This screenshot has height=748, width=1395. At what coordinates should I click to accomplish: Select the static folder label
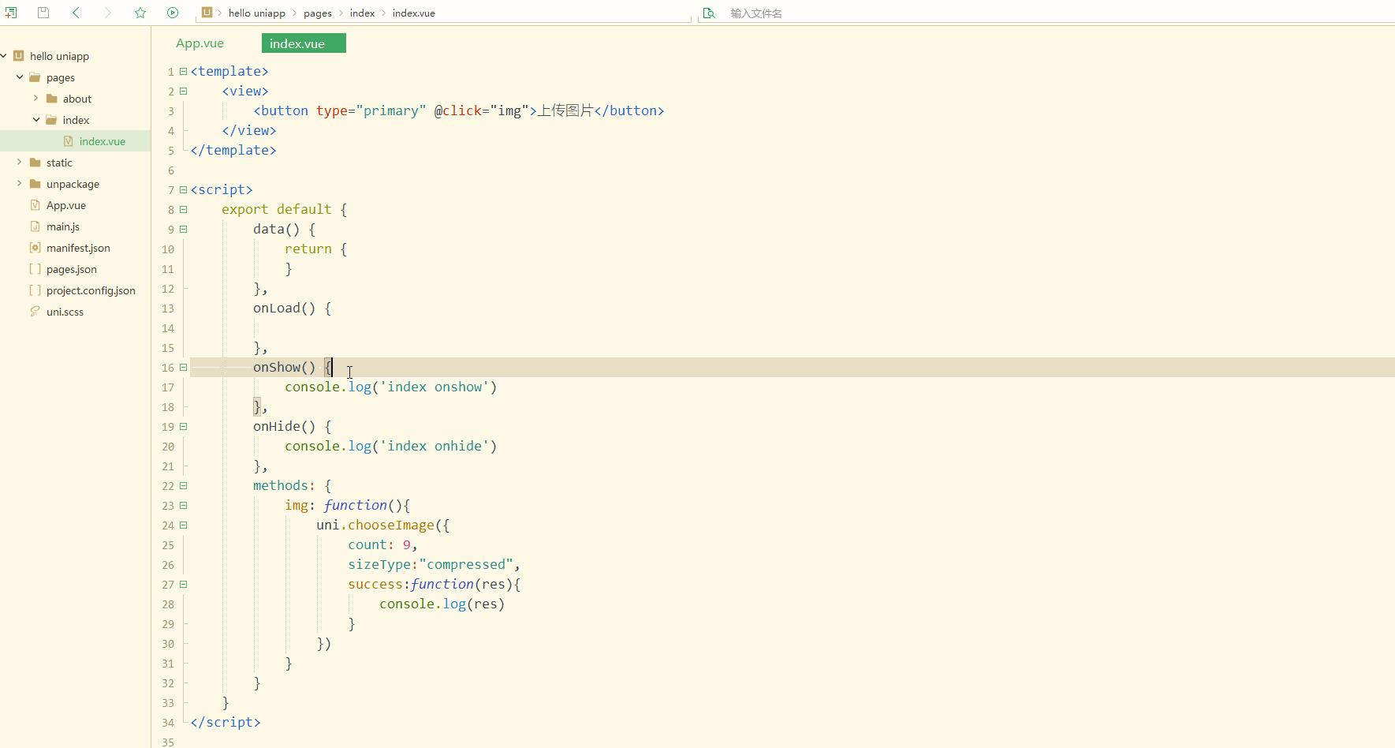[x=59, y=163]
